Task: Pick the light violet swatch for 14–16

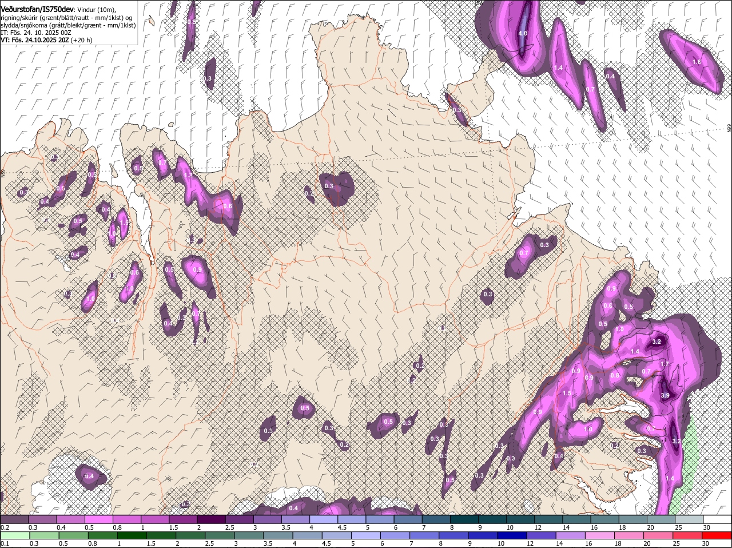Action: coord(570,535)
